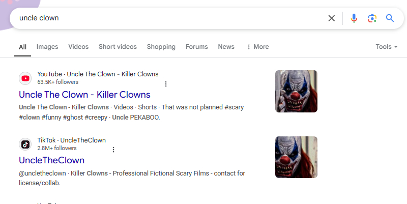
Task: Click the YouTube favicon on the first result
Action: (x=25, y=78)
